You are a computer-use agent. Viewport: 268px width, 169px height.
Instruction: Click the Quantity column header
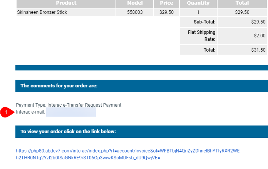[198, 3]
